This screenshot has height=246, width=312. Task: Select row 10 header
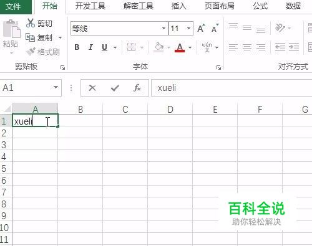[x=6, y=227]
